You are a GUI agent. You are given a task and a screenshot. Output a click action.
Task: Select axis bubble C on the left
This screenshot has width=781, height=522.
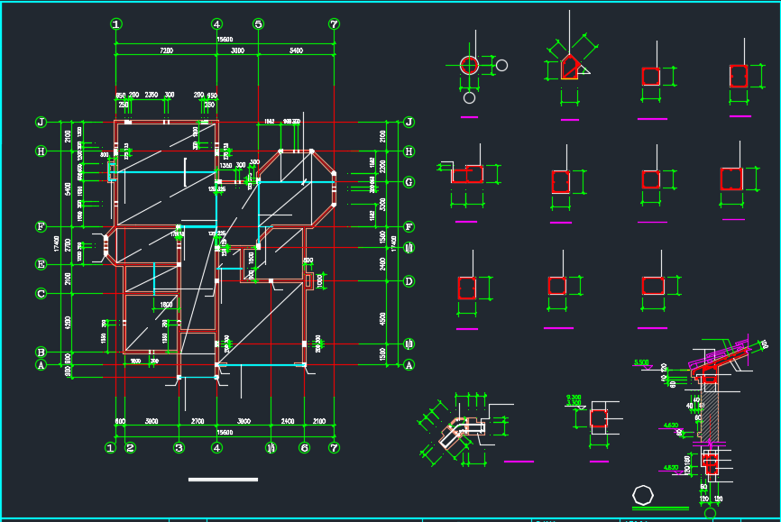41,293
